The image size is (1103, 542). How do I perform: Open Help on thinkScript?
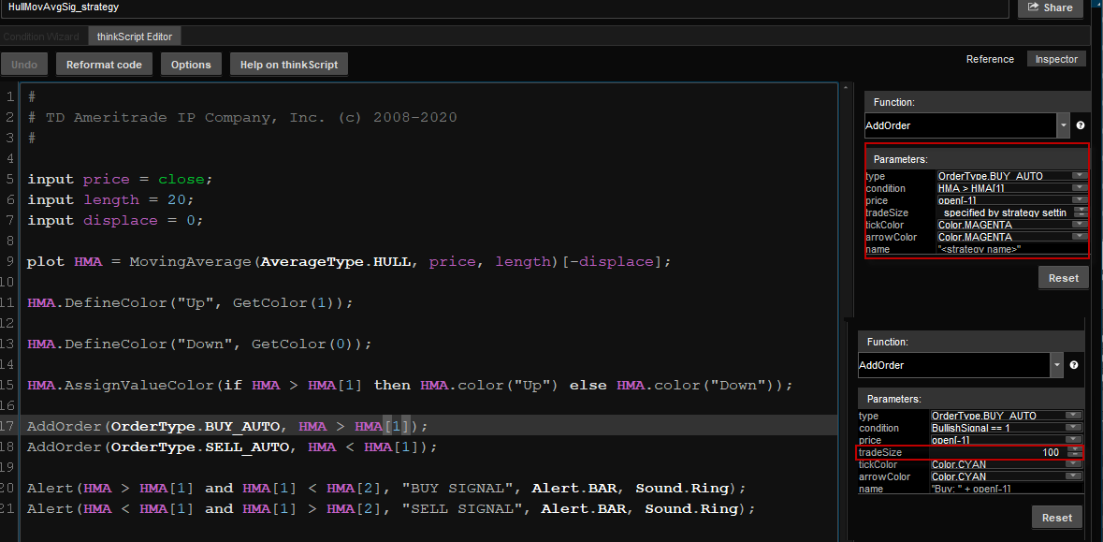pyautogui.click(x=289, y=65)
